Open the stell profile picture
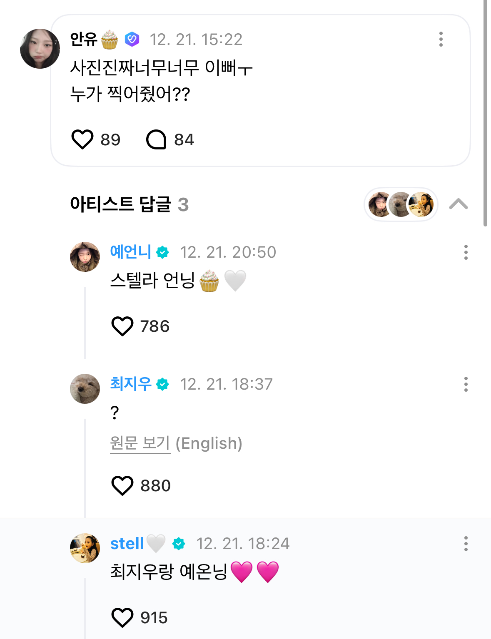The height and width of the screenshot is (639, 491). click(85, 548)
